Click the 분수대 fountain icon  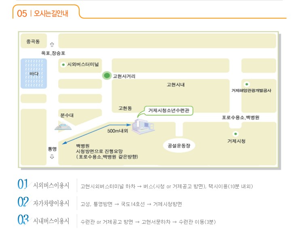coord(63,126)
